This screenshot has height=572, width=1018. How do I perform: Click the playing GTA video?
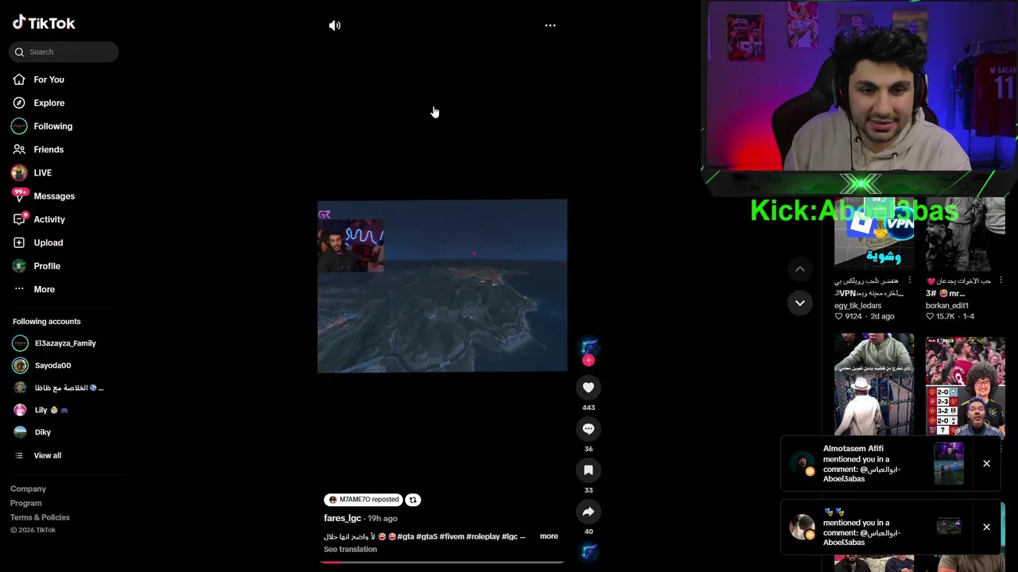point(442,286)
